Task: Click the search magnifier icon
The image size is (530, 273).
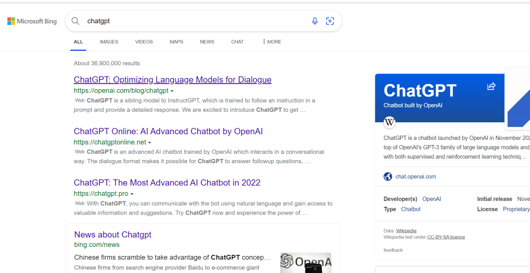Action: click(x=76, y=21)
